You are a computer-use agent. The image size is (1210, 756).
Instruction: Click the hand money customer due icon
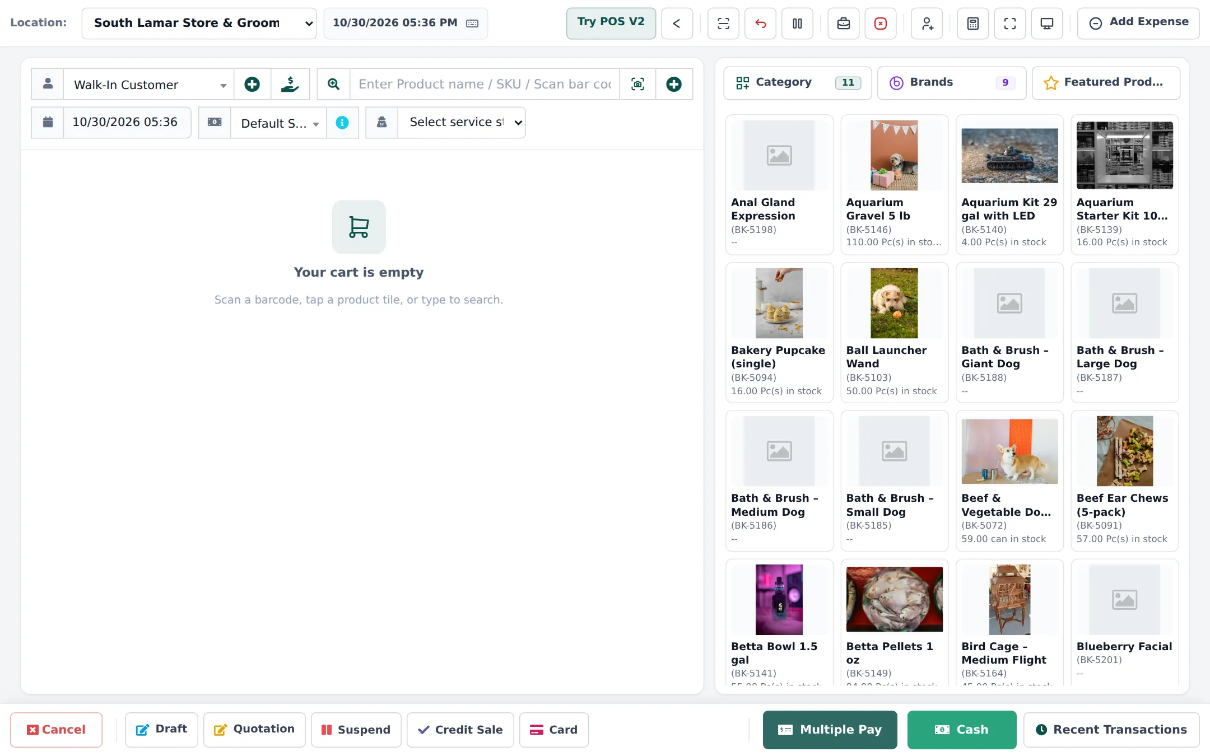290,84
